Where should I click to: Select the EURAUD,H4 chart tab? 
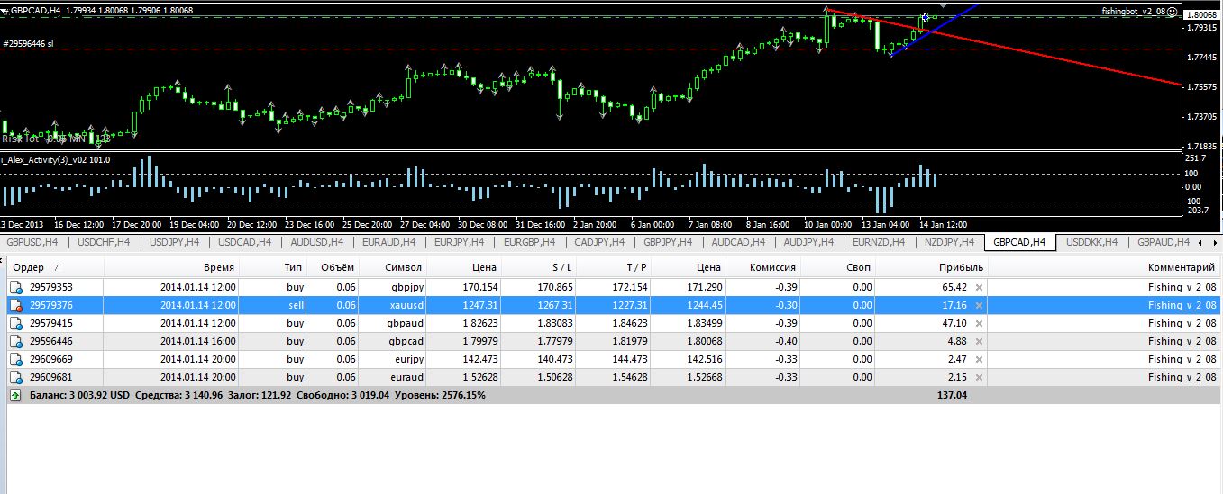pyautogui.click(x=388, y=242)
